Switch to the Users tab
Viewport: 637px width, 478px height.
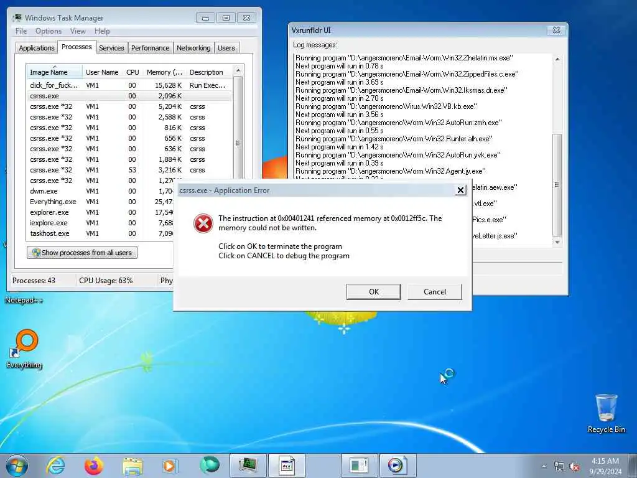click(x=226, y=48)
